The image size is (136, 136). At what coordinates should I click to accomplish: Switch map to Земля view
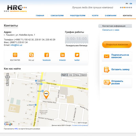(83, 75)
